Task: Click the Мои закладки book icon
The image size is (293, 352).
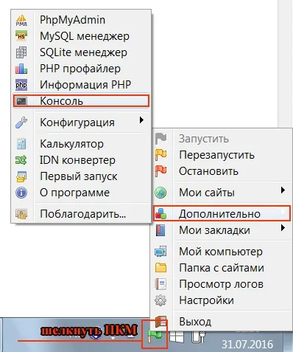Action: (x=160, y=230)
